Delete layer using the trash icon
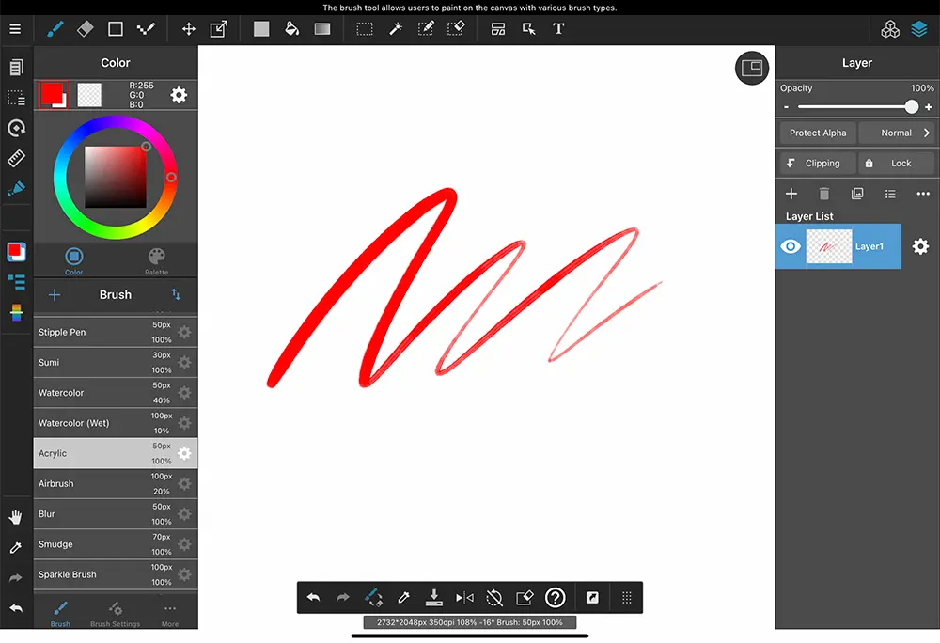This screenshot has width=940, height=643. (823, 194)
